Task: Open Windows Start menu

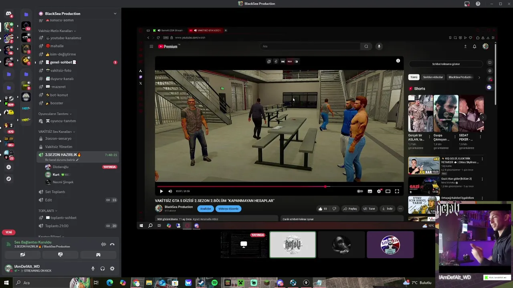Action: (x=6, y=283)
